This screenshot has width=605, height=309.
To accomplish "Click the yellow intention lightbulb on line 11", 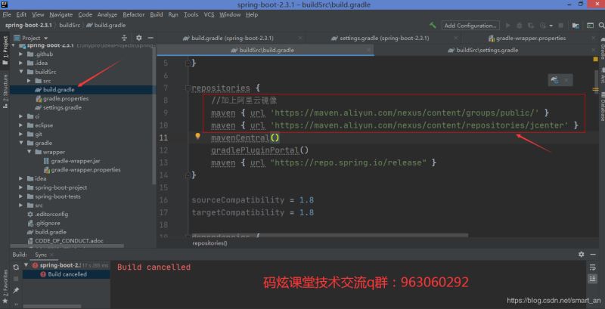I will (x=197, y=136).
